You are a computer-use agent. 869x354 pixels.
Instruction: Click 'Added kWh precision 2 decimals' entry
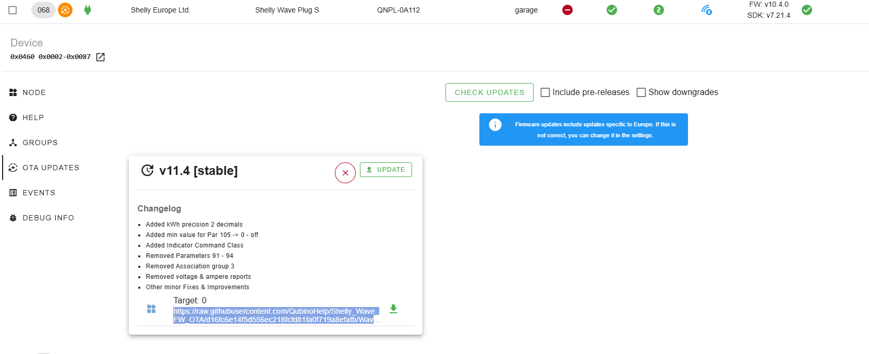point(194,225)
